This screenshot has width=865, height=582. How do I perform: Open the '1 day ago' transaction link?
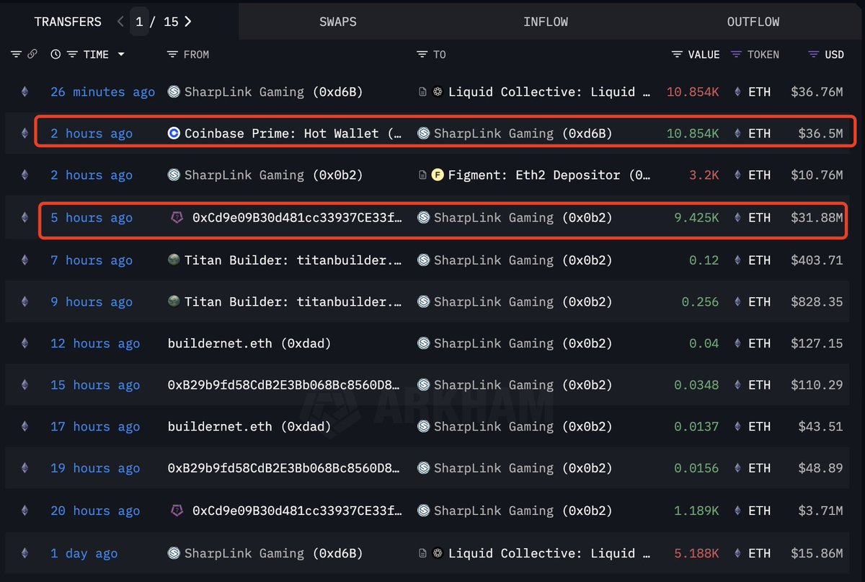(x=84, y=553)
